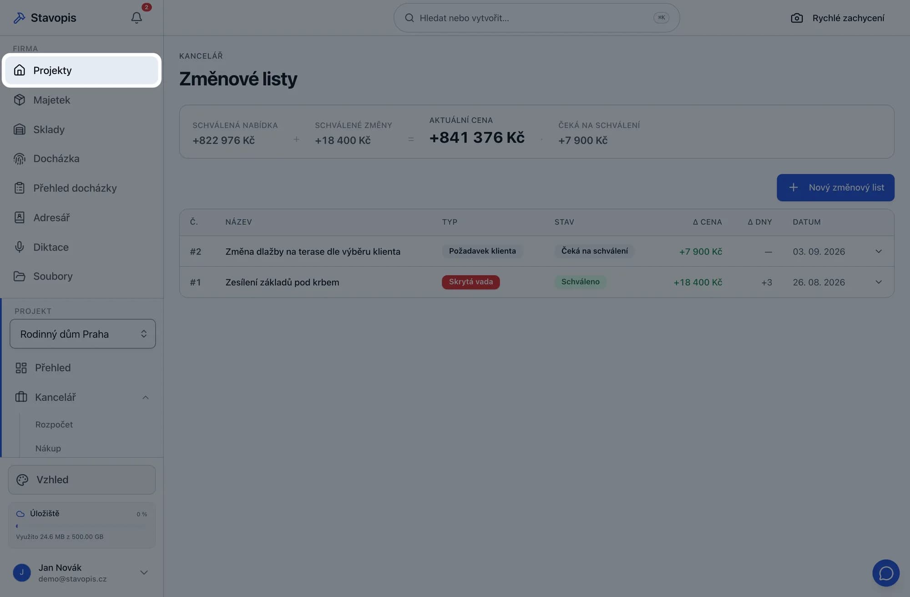Select row Zesílení základů pod krbem

tap(537, 282)
